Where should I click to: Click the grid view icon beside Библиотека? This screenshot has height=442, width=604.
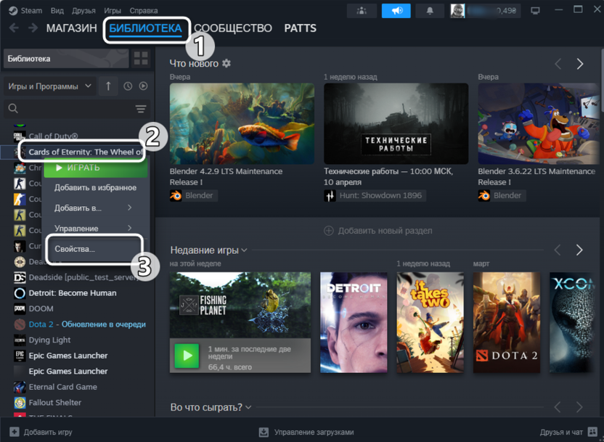click(141, 59)
